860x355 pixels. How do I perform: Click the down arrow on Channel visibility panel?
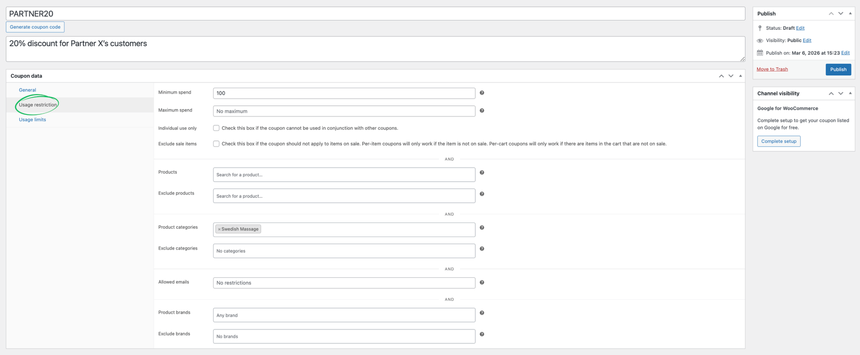click(841, 93)
